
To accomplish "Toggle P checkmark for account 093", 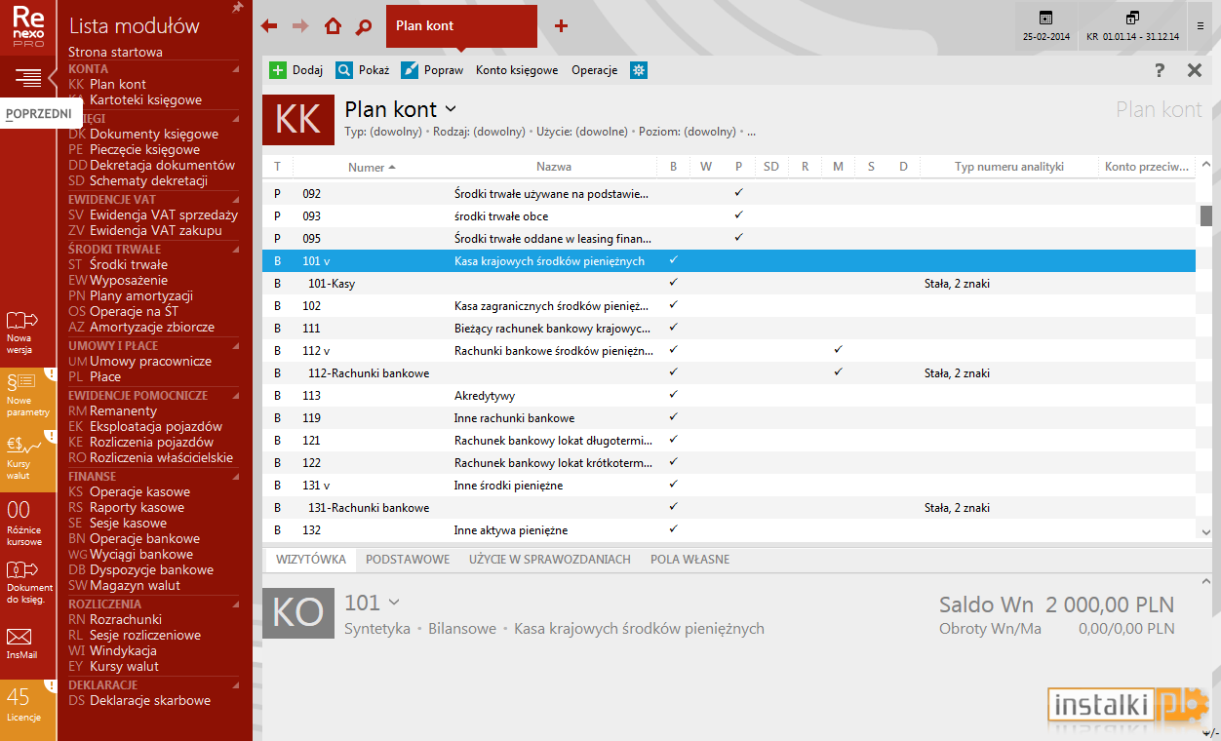I will point(738,215).
